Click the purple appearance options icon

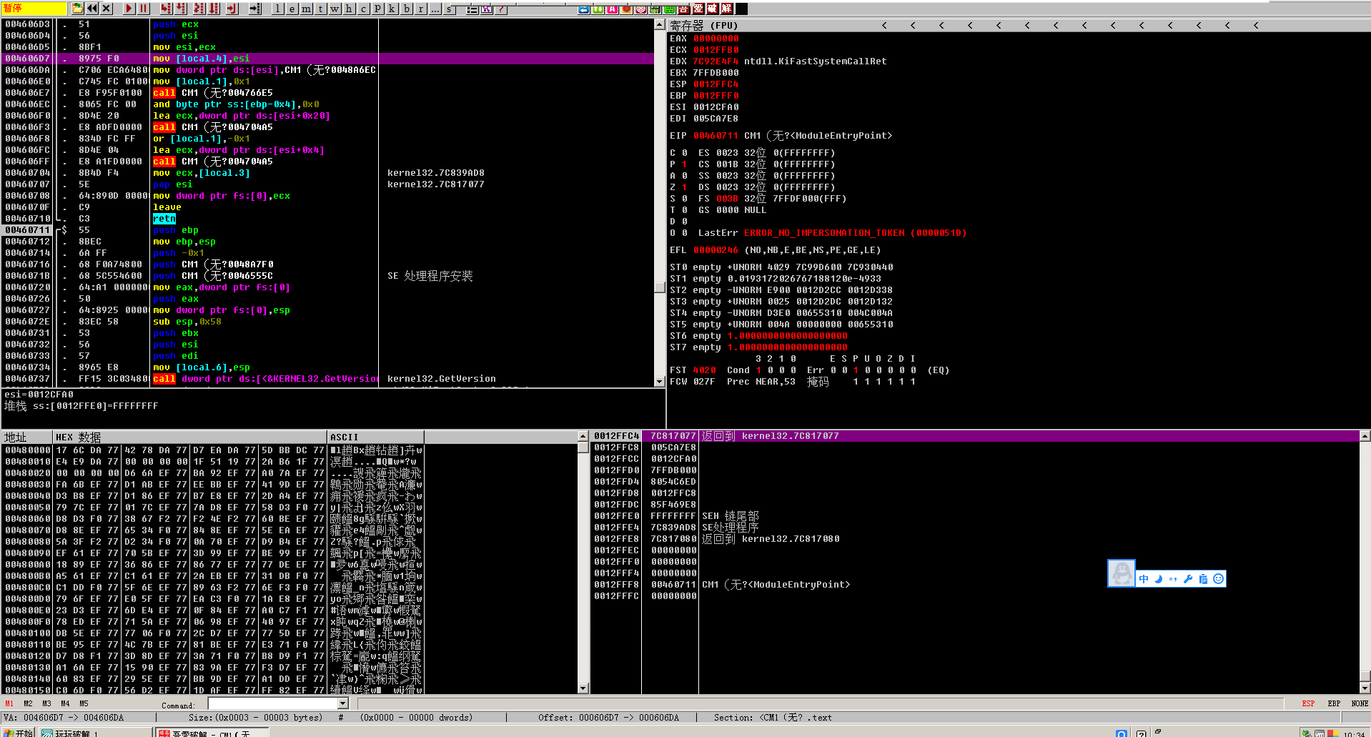click(x=487, y=9)
